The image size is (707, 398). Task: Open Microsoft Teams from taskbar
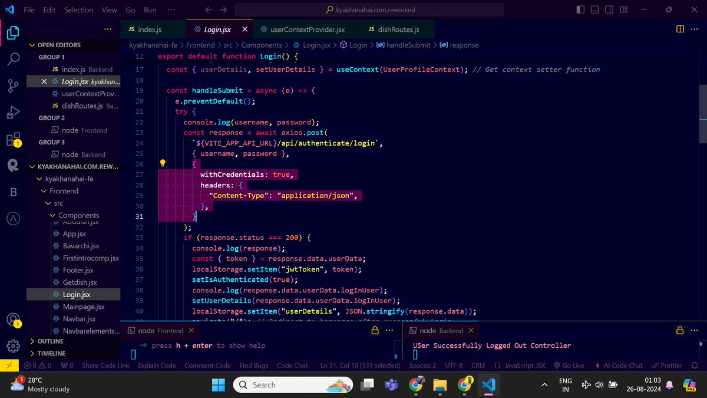pyautogui.click(x=390, y=385)
